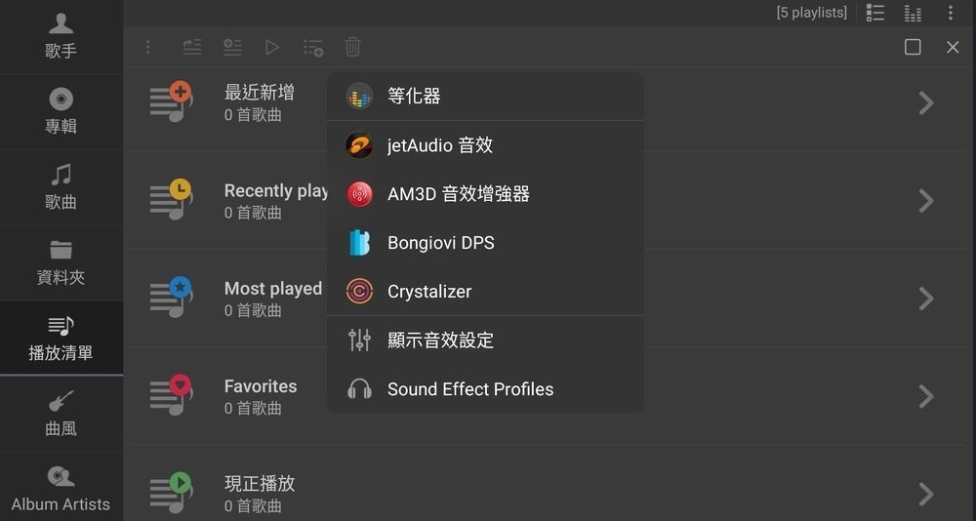Viewport: 976px width, 521px height.
Task: Go to the 資料夾 folder tab
Action: (x=61, y=262)
